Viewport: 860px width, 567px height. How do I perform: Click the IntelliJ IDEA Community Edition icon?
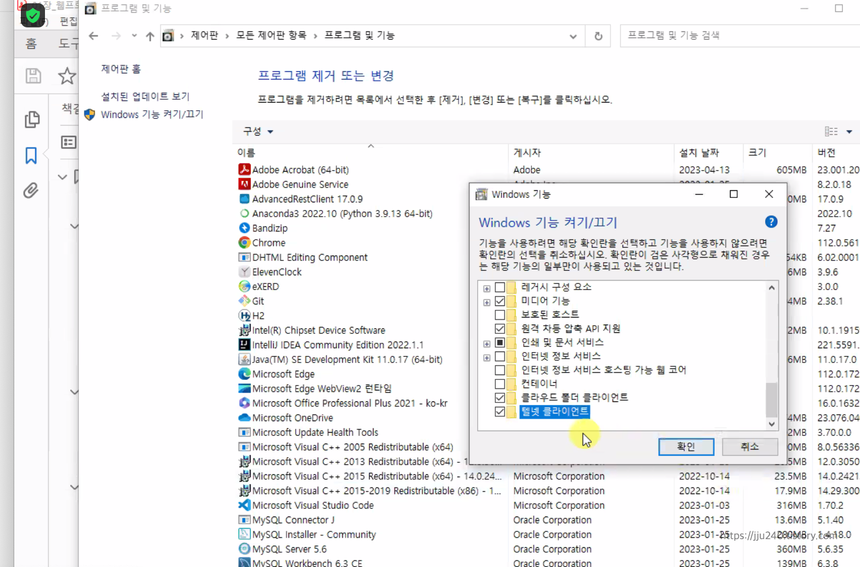(x=244, y=344)
